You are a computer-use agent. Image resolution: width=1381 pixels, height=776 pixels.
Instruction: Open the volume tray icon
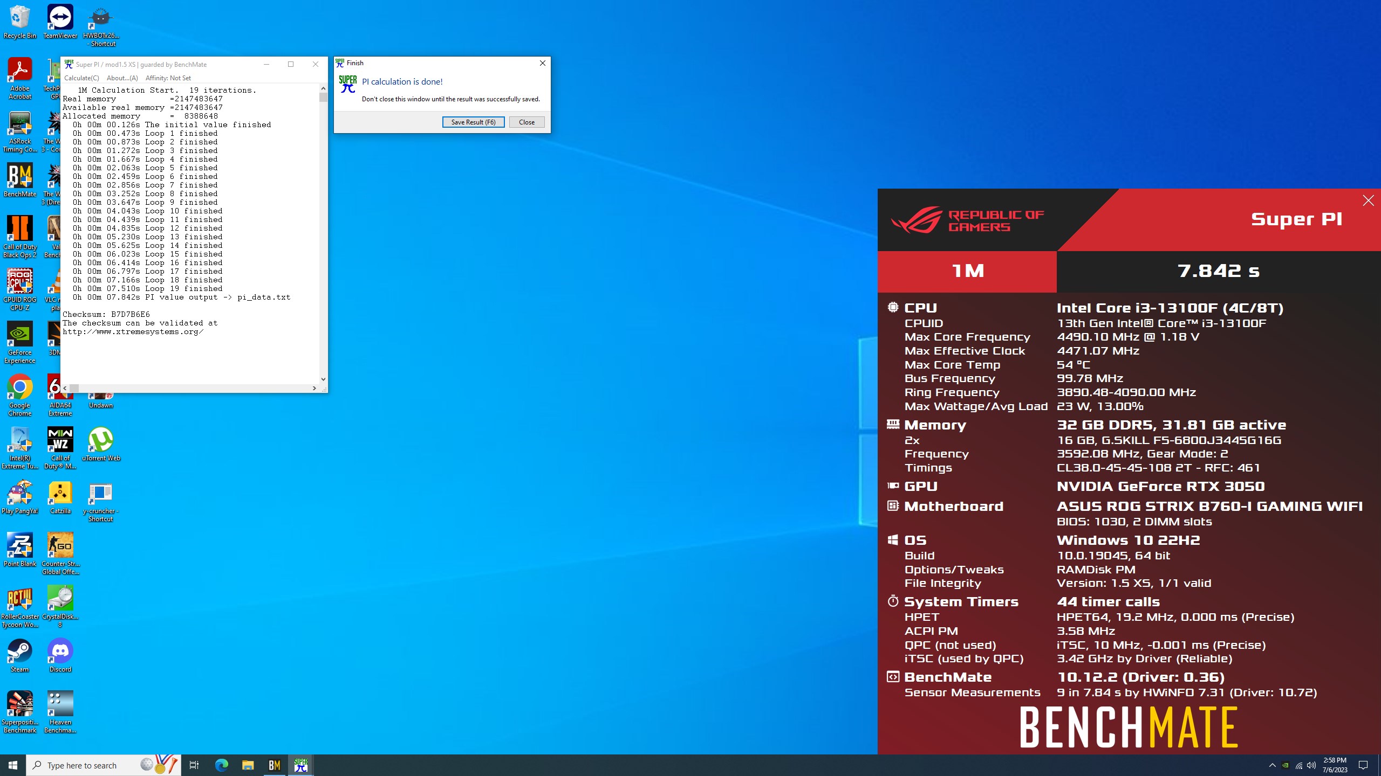click(1311, 765)
